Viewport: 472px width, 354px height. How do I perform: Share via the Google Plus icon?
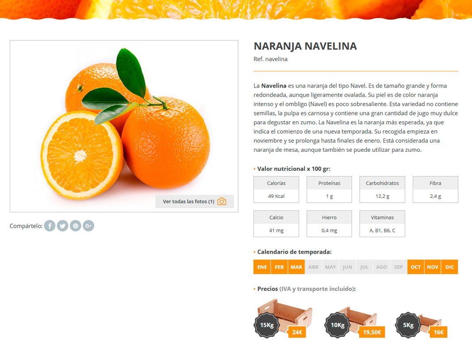click(88, 226)
